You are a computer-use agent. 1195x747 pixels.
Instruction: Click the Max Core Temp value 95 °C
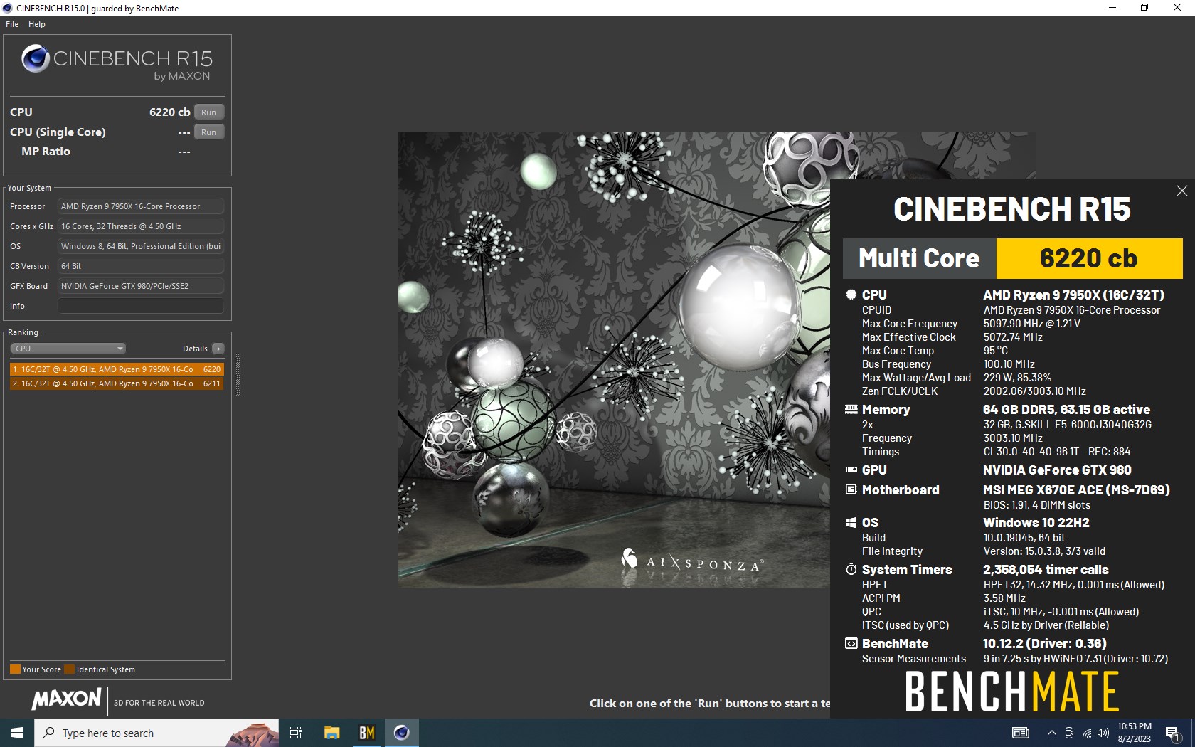[x=996, y=351]
